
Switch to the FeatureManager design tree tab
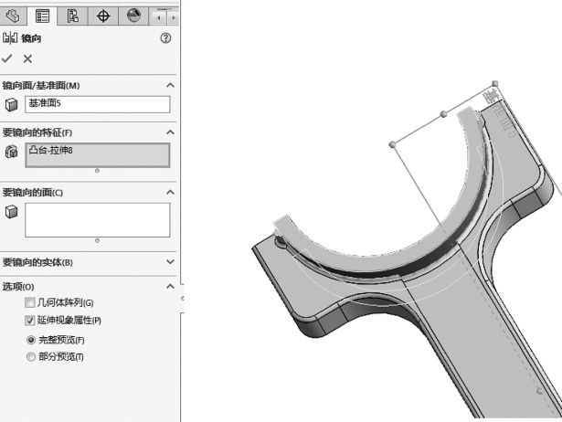pos(13,16)
